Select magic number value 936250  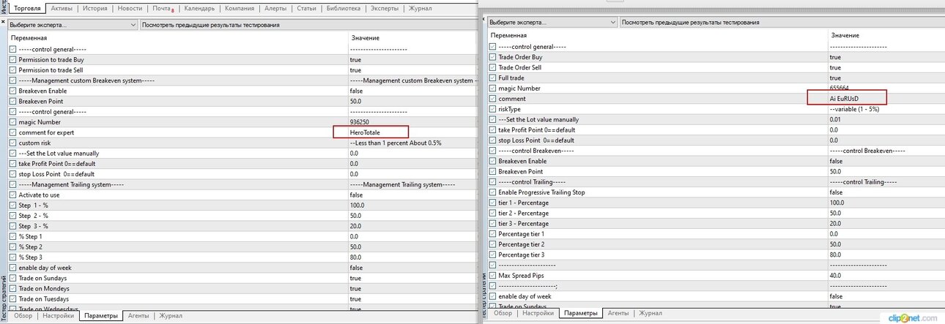(360, 122)
